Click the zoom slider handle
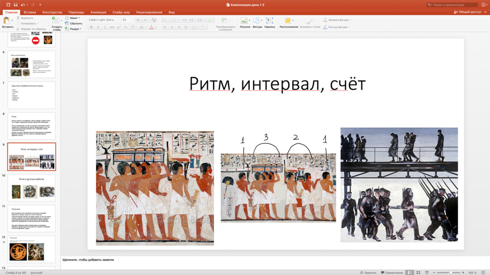The image size is (490, 275). click(450, 273)
